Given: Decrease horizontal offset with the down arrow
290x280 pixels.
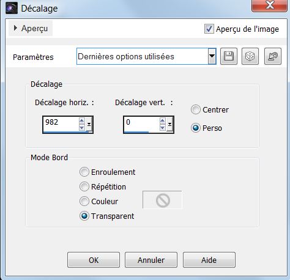Looking at the screenshot, I should tap(82, 128).
